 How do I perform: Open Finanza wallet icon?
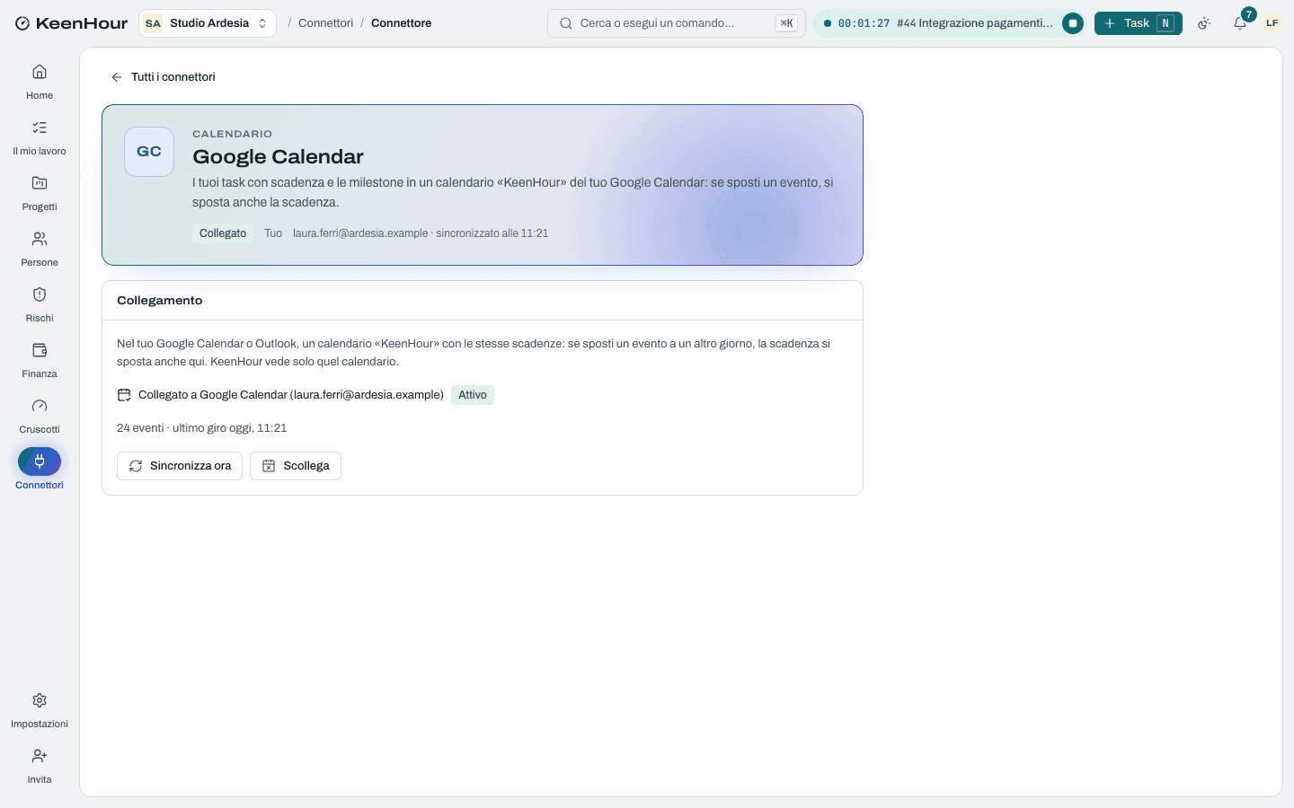click(40, 350)
